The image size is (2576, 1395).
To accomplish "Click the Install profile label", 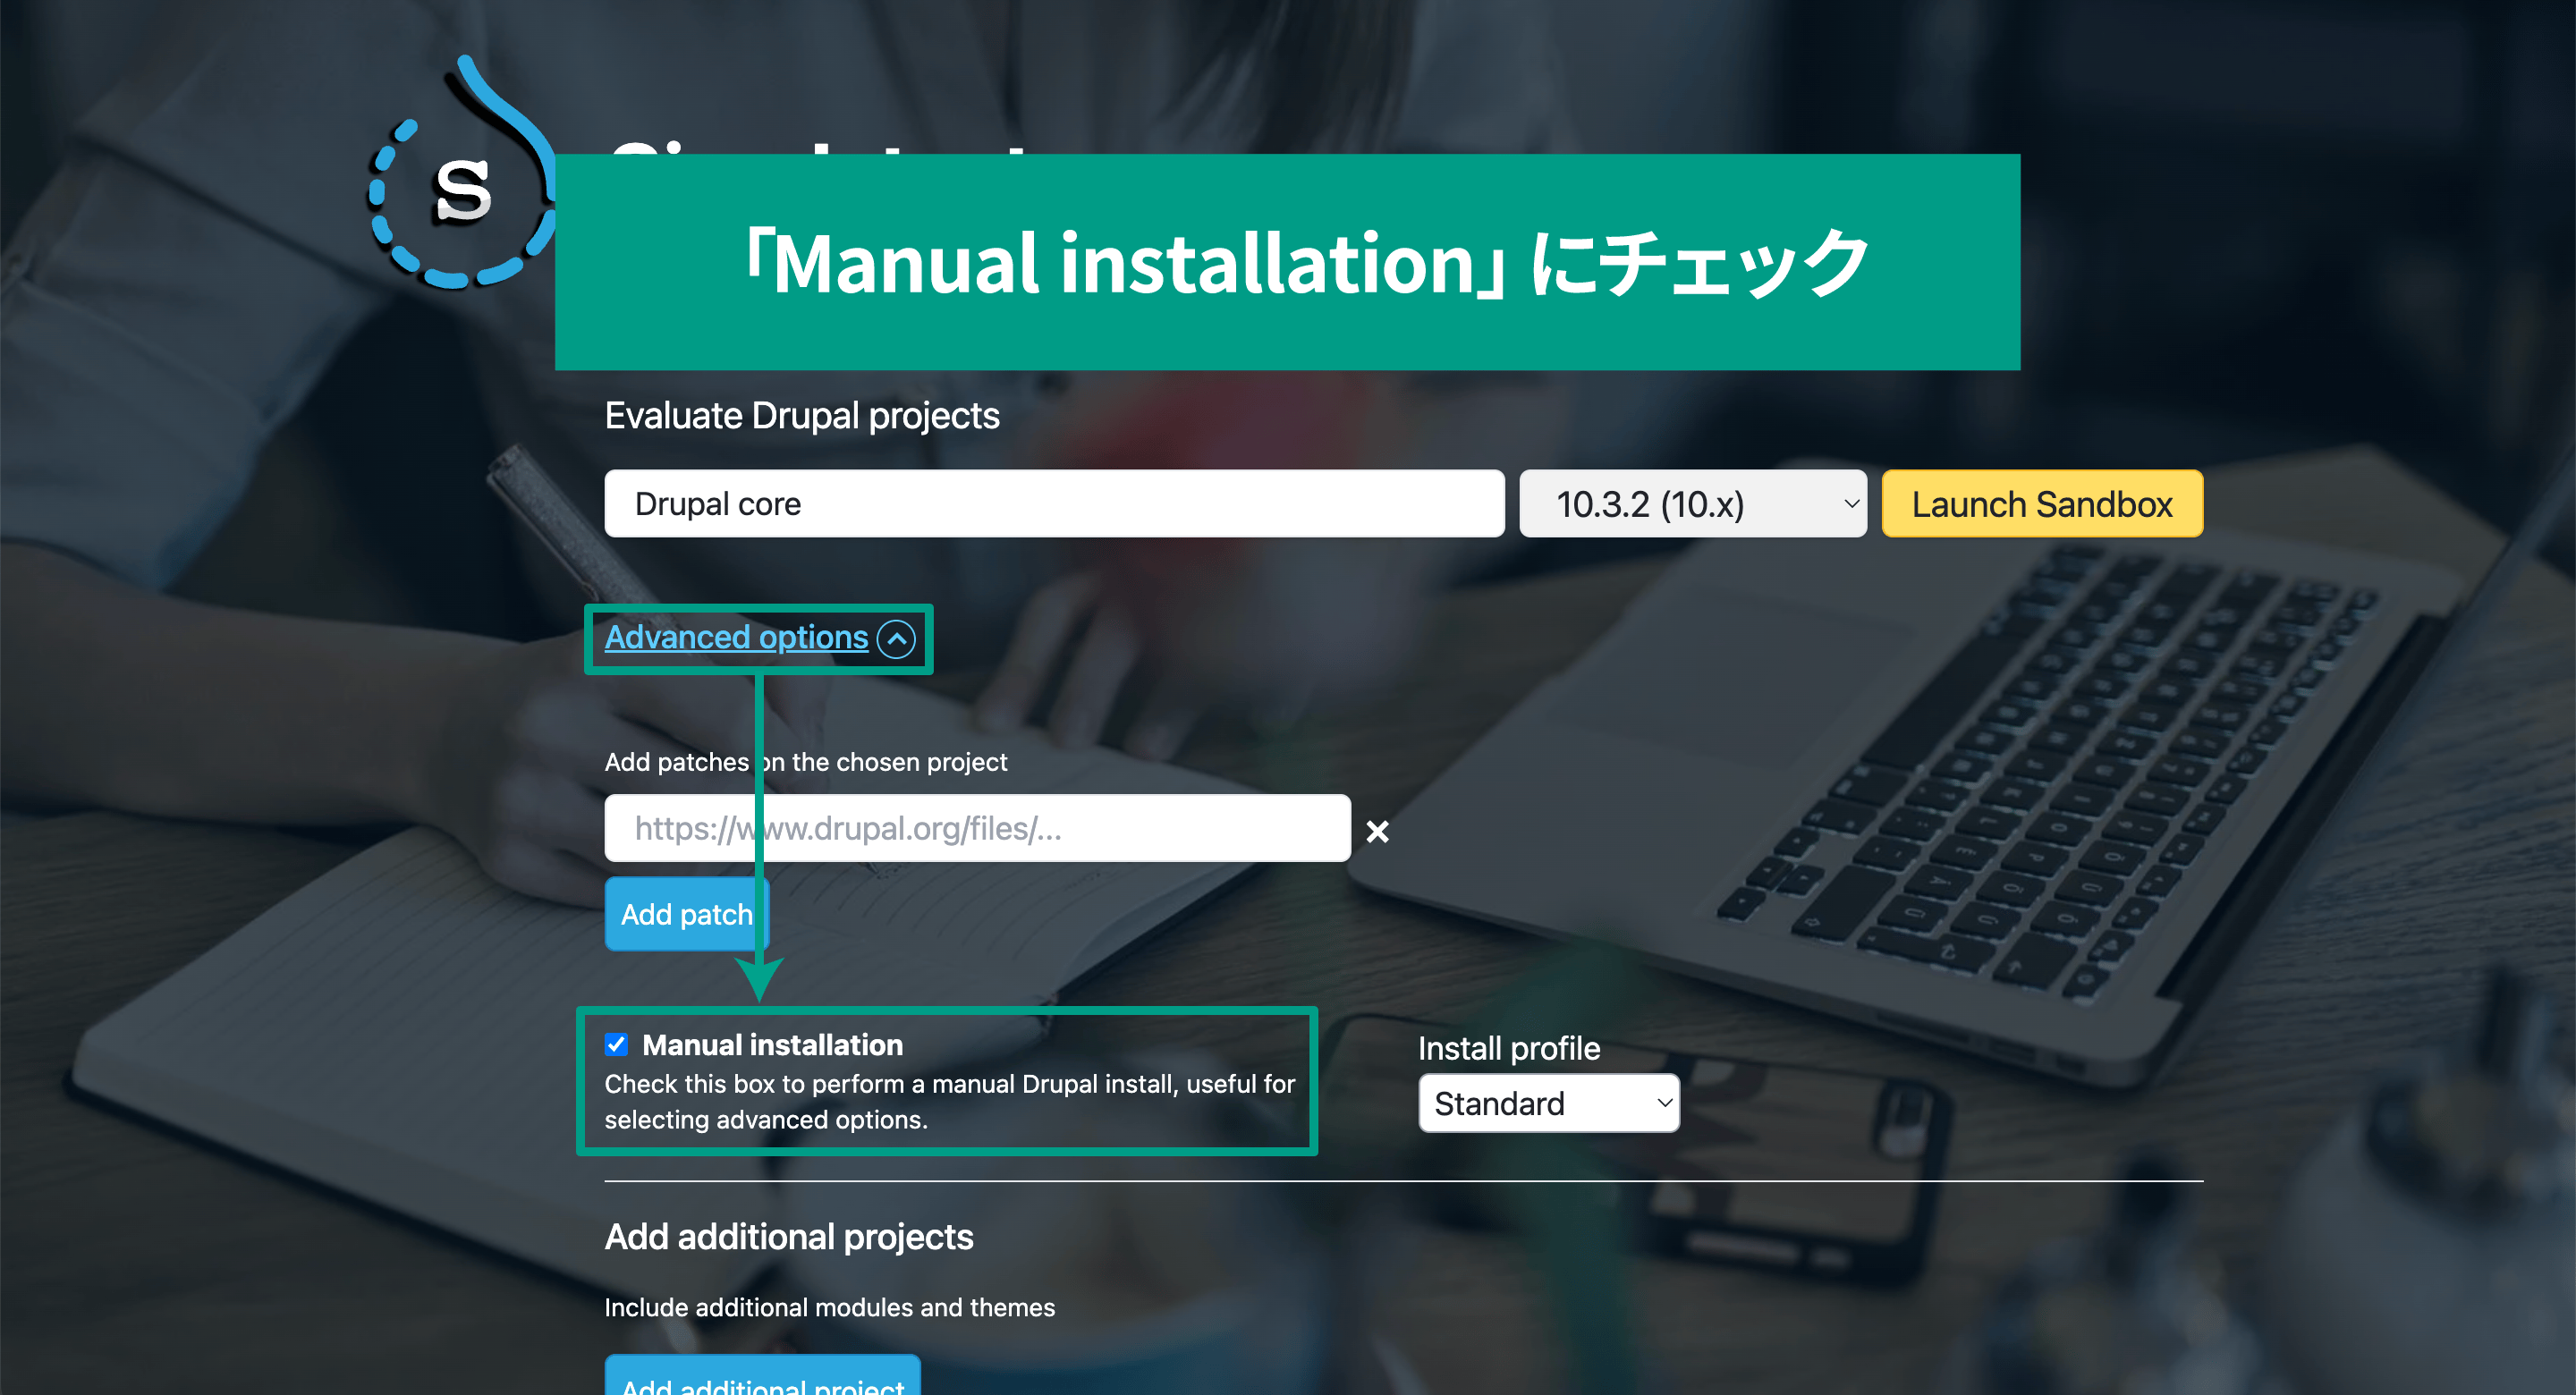I will [1509, 1048].
